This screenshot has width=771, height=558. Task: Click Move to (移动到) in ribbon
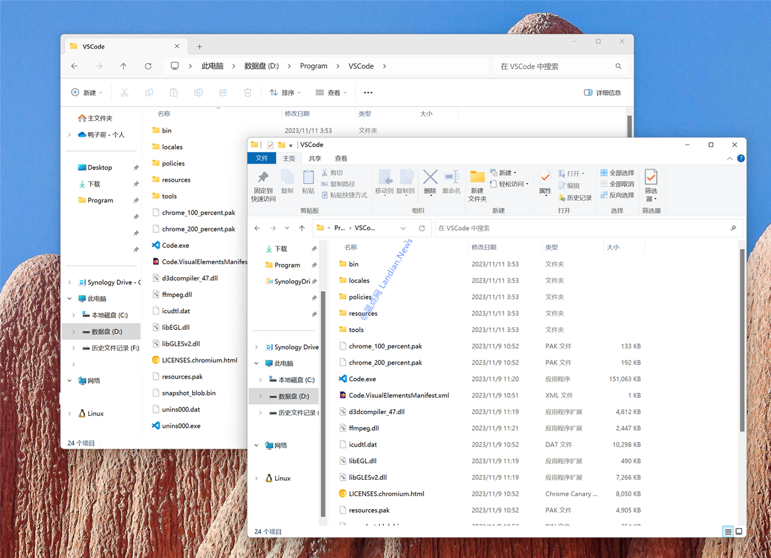(385, 183)
